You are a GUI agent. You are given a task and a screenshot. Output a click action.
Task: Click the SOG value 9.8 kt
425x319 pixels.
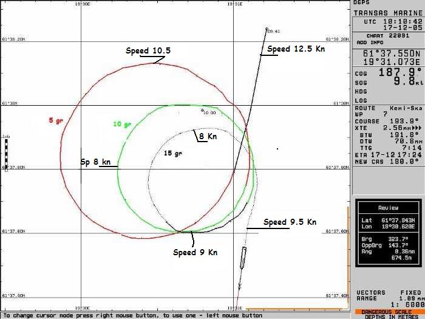408,81
